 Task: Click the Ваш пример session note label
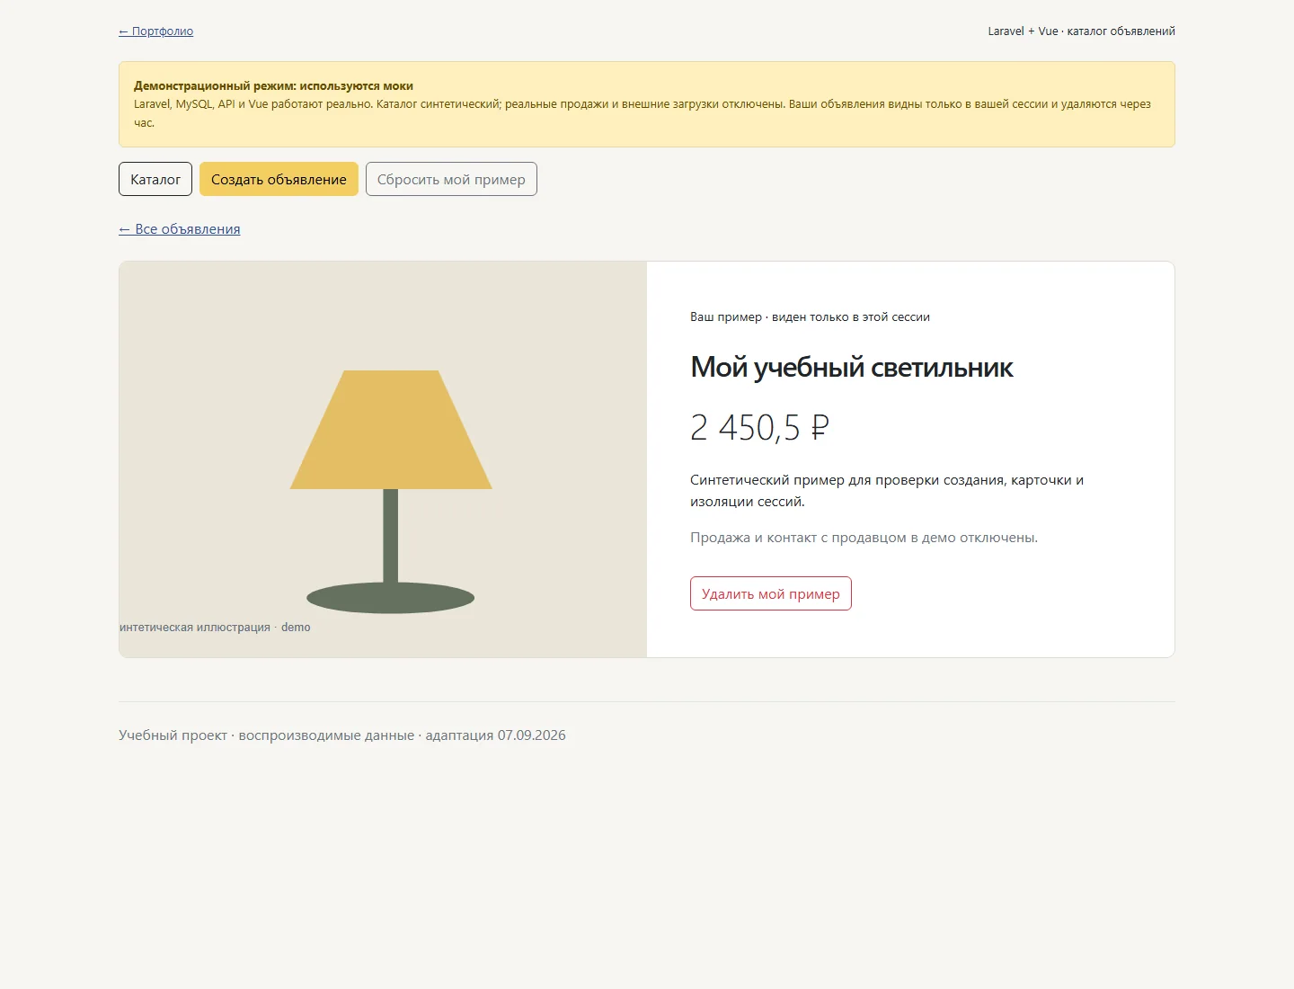[810, 317]
